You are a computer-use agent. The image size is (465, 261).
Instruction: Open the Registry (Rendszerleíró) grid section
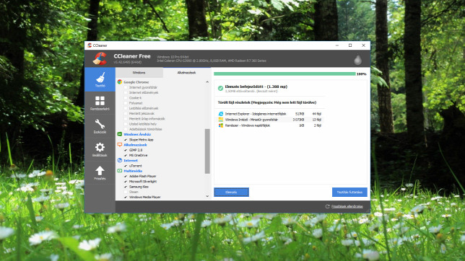(x=100, y=103)
